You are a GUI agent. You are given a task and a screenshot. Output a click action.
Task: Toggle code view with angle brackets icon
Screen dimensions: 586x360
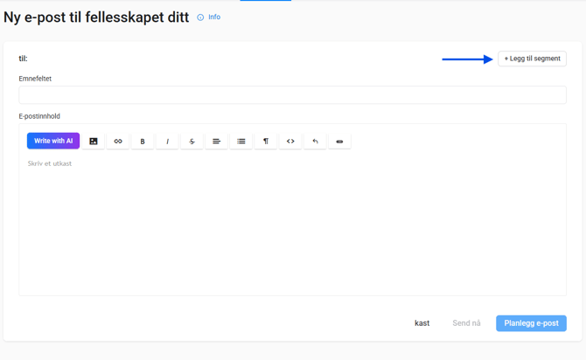290,141
